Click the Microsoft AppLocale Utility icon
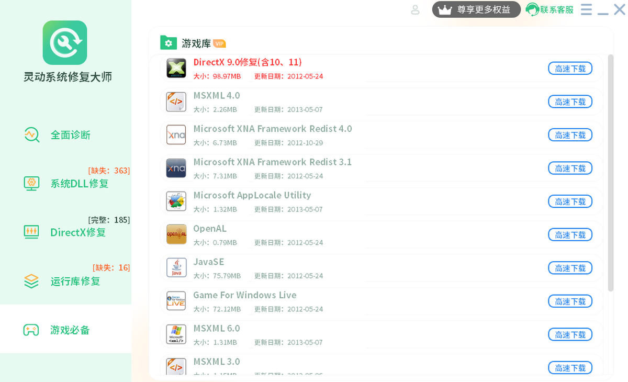Image resolution: width=628 pixels, height=382 pixels. point(176,201)
